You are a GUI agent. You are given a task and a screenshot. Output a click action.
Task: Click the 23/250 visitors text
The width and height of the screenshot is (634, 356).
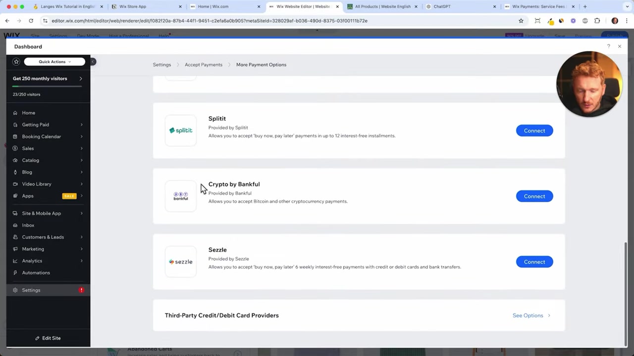27,94
